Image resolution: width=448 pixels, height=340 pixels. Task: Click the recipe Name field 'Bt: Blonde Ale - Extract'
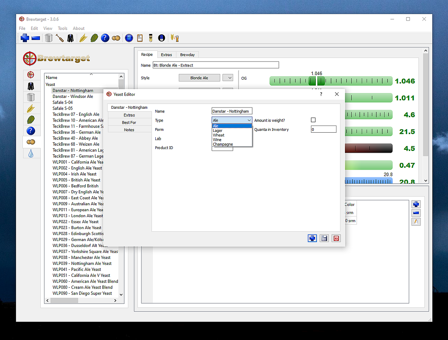(x=216, y=65)
